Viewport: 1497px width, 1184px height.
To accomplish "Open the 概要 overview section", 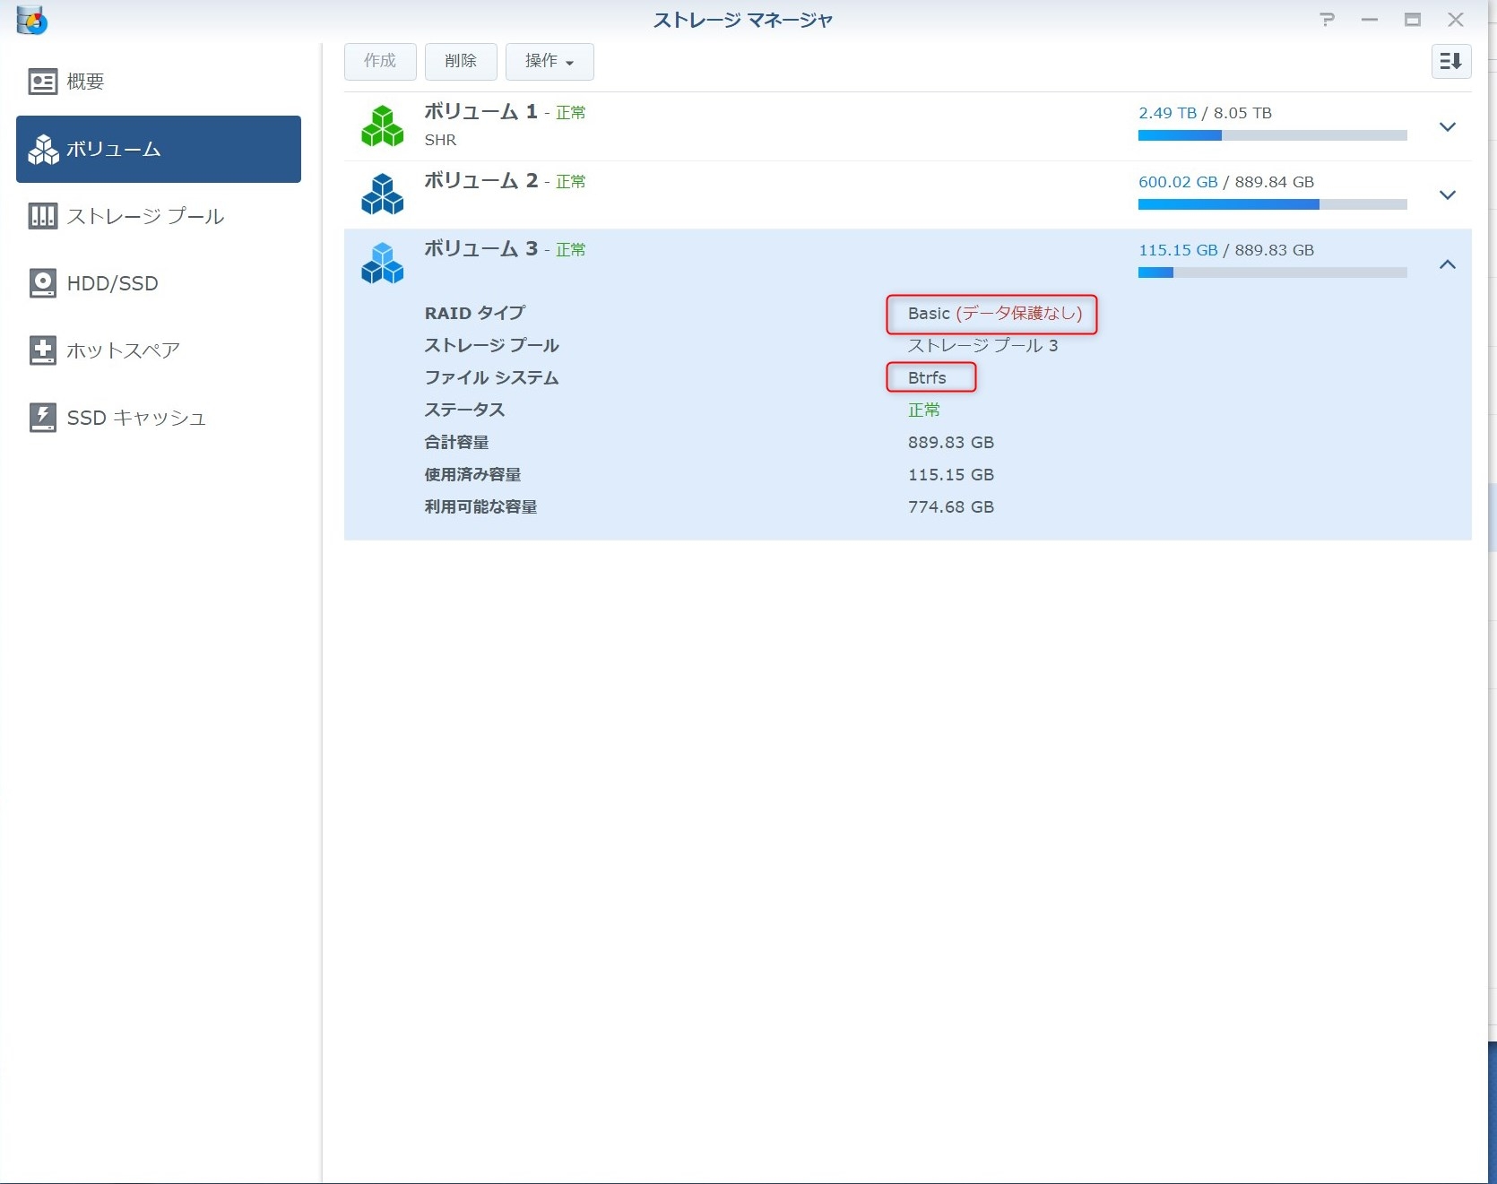I will point(85,82).
